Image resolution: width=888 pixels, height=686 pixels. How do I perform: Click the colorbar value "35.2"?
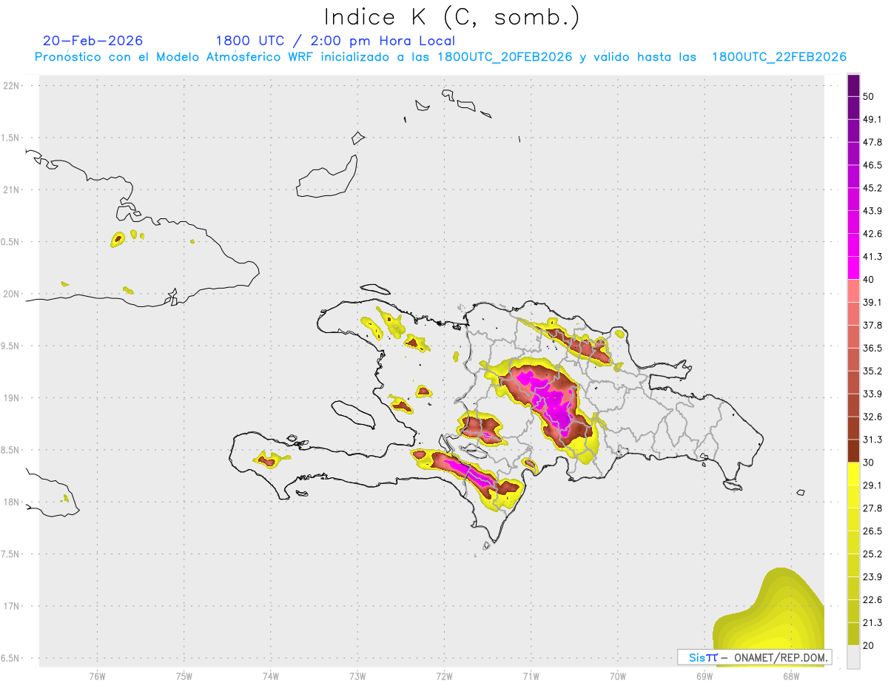point(873,371)
